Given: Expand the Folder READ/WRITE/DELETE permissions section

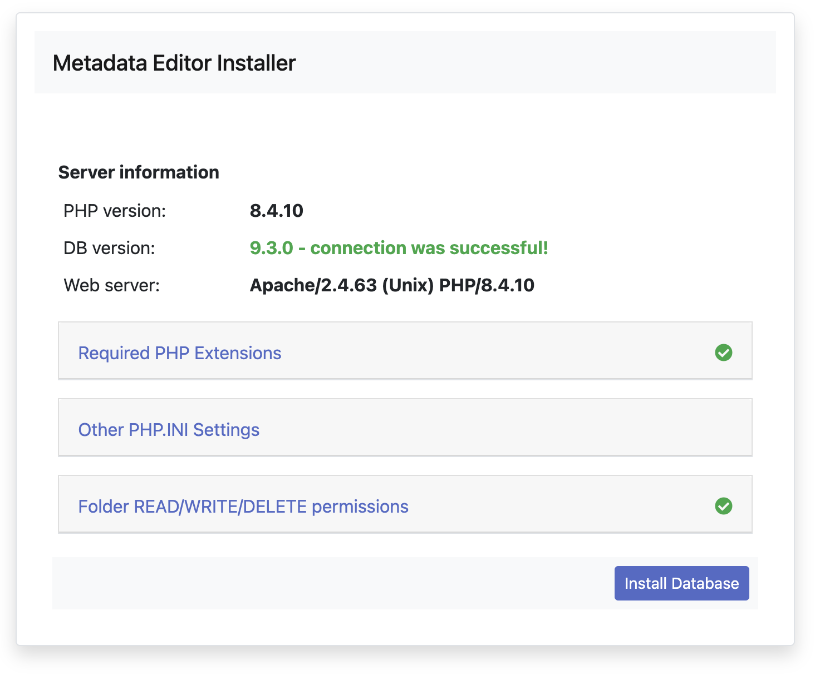Looking at the screenshot, I should (x=243, y=506).
